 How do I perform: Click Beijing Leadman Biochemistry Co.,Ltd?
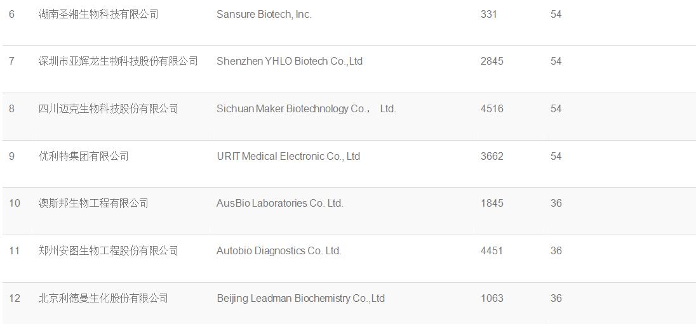point(300,298)
